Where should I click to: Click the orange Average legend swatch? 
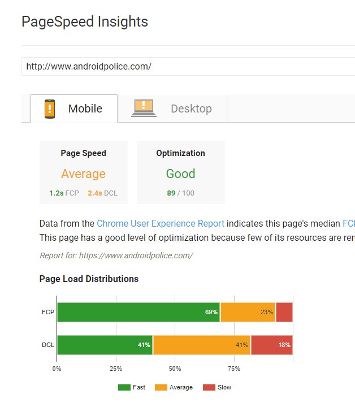(160, 387)
